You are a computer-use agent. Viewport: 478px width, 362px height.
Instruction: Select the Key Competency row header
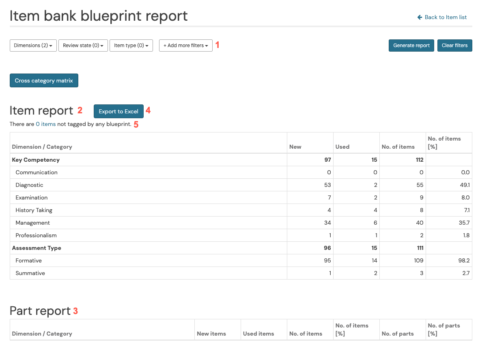tap(36, 160)
